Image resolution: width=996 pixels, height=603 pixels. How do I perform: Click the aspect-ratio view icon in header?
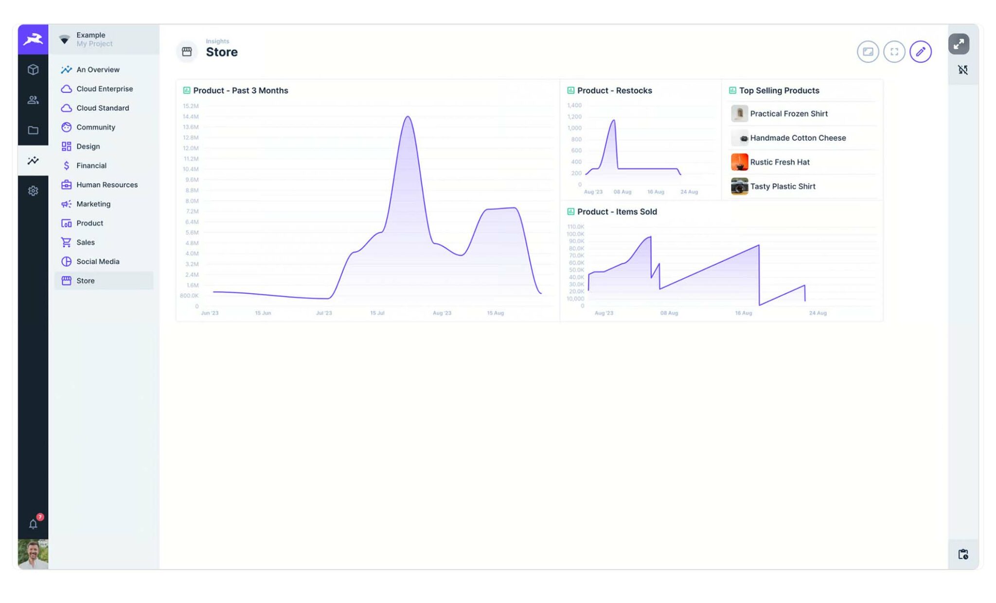click(868, 52)
